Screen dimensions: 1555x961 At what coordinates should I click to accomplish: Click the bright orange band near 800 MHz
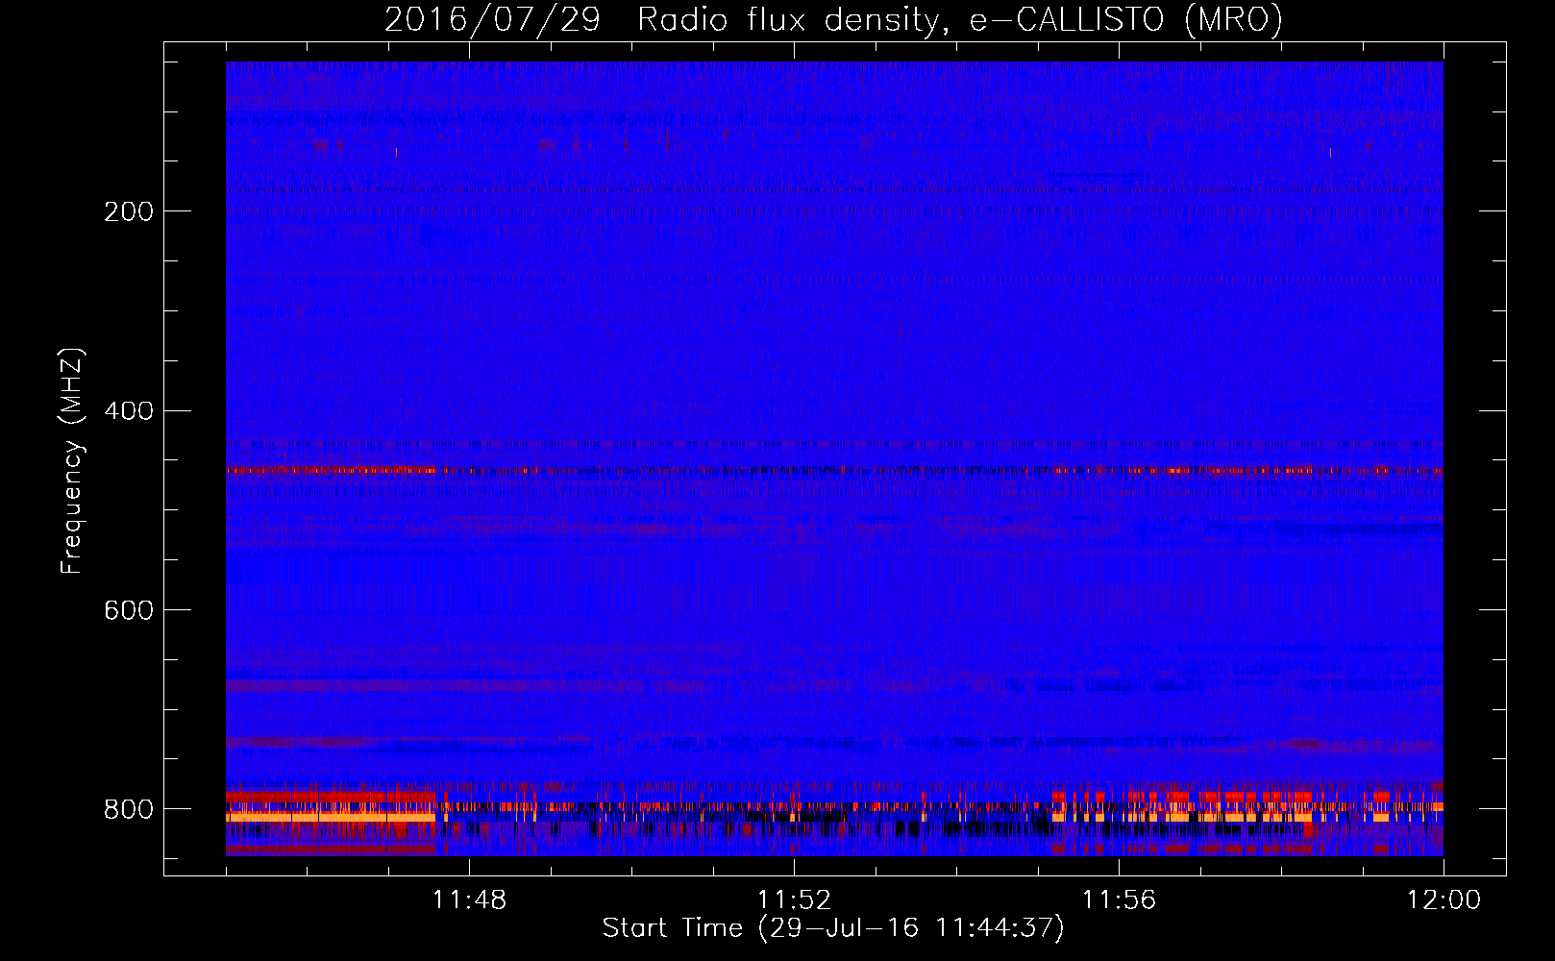pyautogui.click(x=331, y=817)
